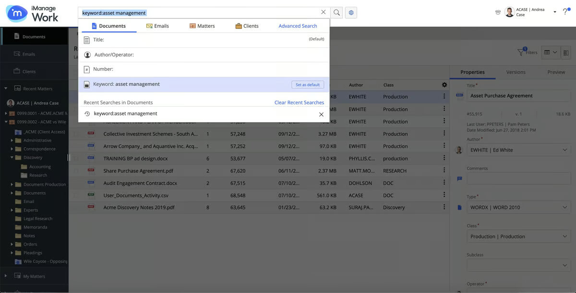Collapse matter 0999.0002 - ACME vs Wile
Screen dimensions: 576x293
tap(6, 122)
